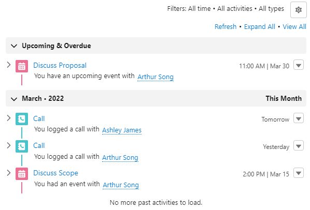The height and width of the screenshot is (210, 310).
Task: Open actions dropdown for Tomorrow's call
Action: pos(299,118)
